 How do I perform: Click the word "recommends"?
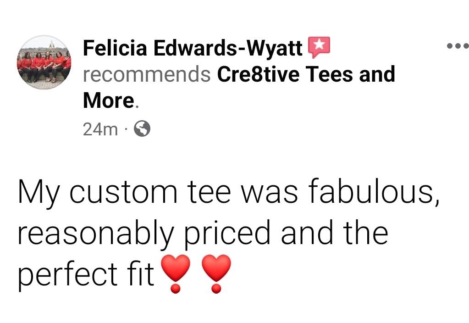pos(147,74)
